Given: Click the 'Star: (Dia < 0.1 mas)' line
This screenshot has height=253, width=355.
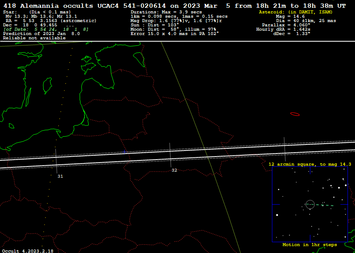Looking at the screenshot, I should [37, 12].
